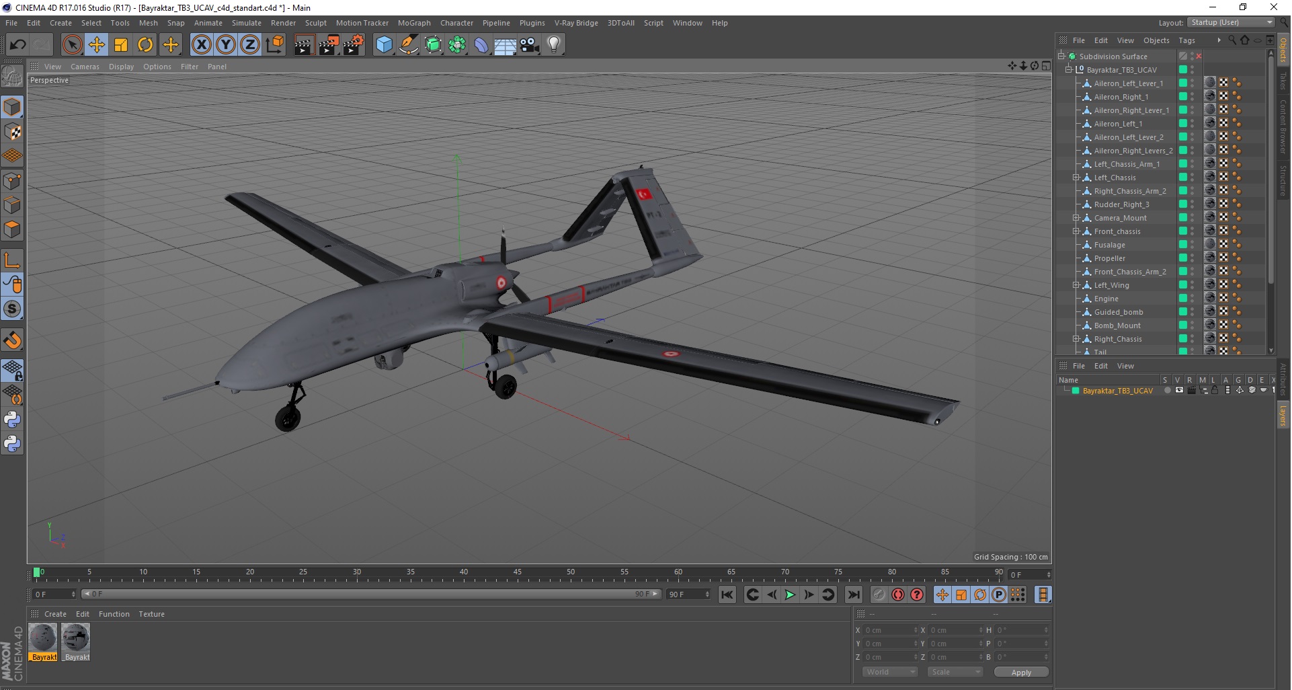Click the X position input field
1292x690 pixels.
[889, 630]
